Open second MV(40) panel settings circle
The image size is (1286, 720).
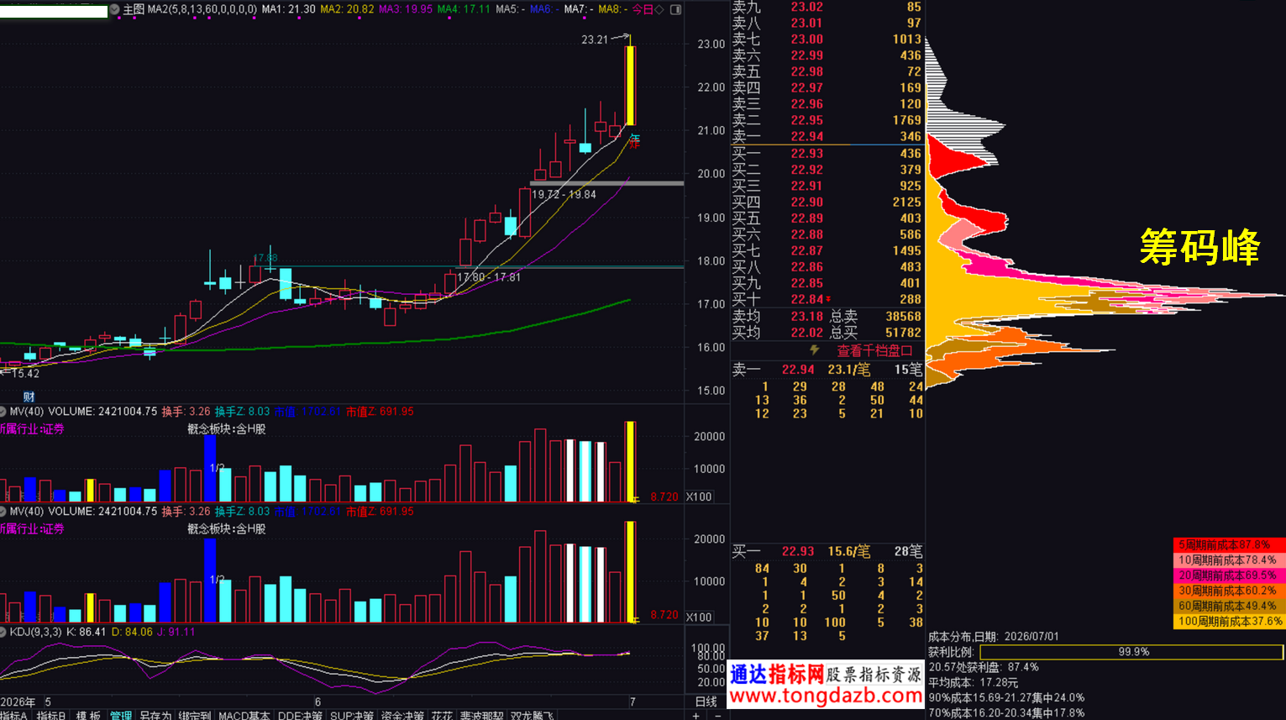(3, 512)
